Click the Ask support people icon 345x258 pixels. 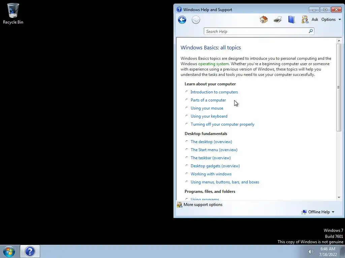[x=305, y=19]
